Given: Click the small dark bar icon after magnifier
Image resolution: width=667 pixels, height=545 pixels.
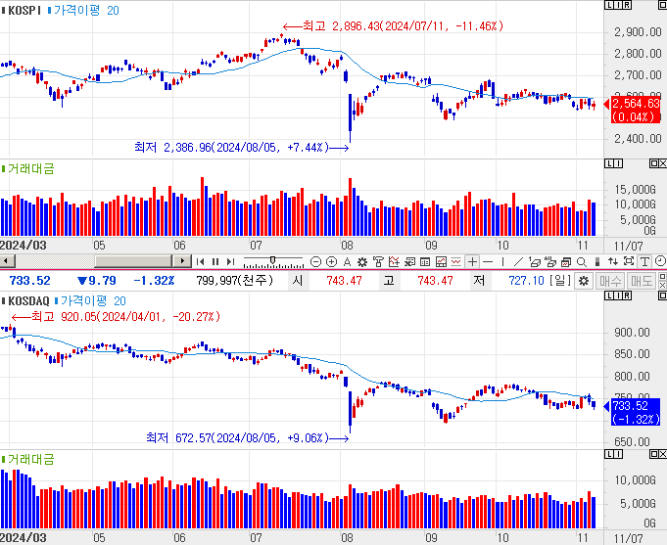Looking at the screenshot, I should coord(597,262).
